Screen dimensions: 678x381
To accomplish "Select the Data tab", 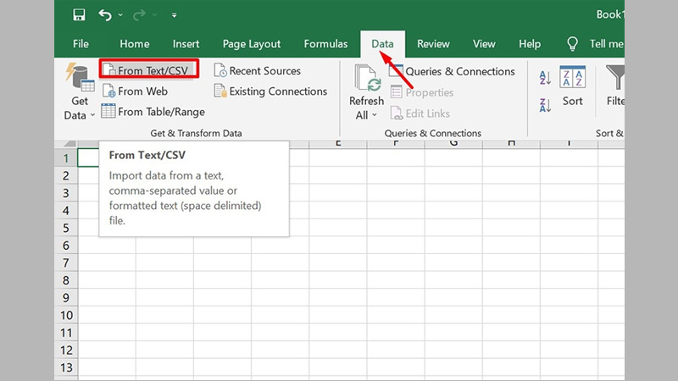I will tap(383, 44).
